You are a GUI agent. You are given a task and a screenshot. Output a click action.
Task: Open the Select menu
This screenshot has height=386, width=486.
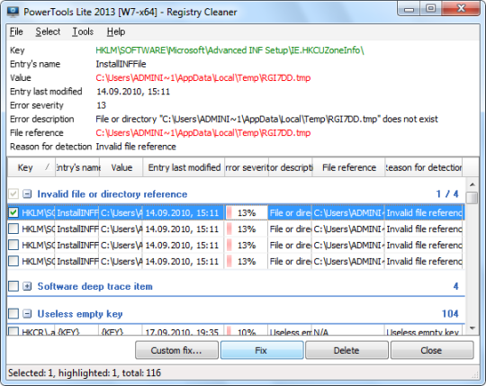[x=48, y=31]
